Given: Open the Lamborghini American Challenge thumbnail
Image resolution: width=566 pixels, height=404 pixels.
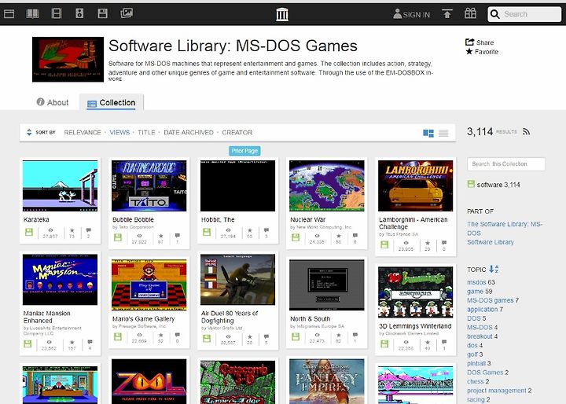Looking at the screenshot, I should pyautogui.click(x=416, y=186).
